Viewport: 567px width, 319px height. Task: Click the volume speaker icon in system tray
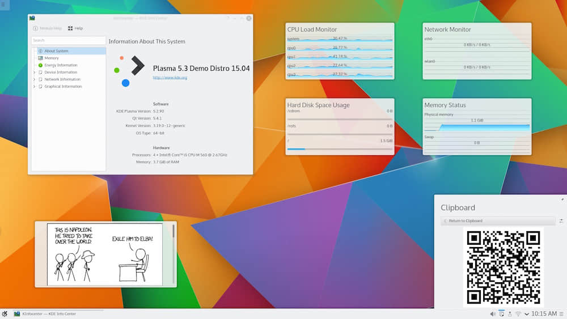coord(493,314)
